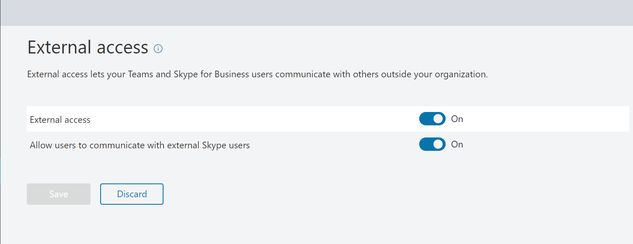The height and width of the screenshot is (244, 633).
Task: Click the blue track of External access switch
Action: 426,119
